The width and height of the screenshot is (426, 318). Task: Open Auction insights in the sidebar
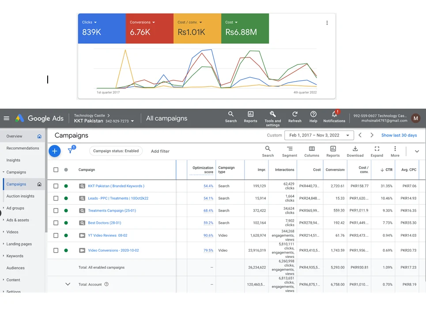20,196
